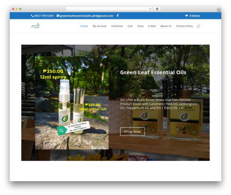The width and height of the screenshot is (231, 195).
Task: Open the Checkout page
Action: click(x=117, y=26)
